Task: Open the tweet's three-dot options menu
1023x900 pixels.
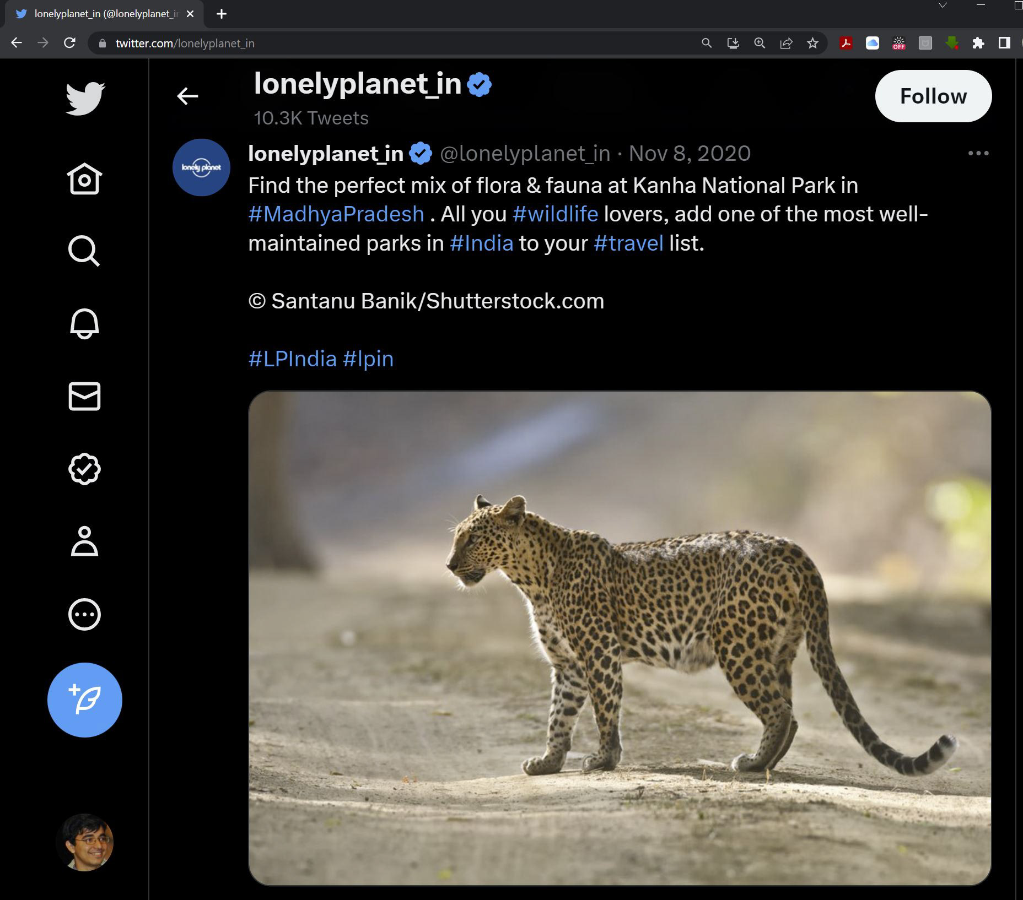Action: pos(978,153)
